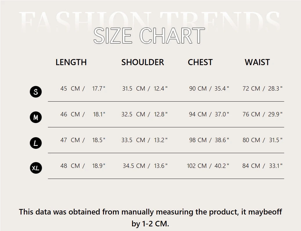The height and width of the screenshot is (231, 301).
Task: Click the SHOULDER column header
Action: (143, 62)
